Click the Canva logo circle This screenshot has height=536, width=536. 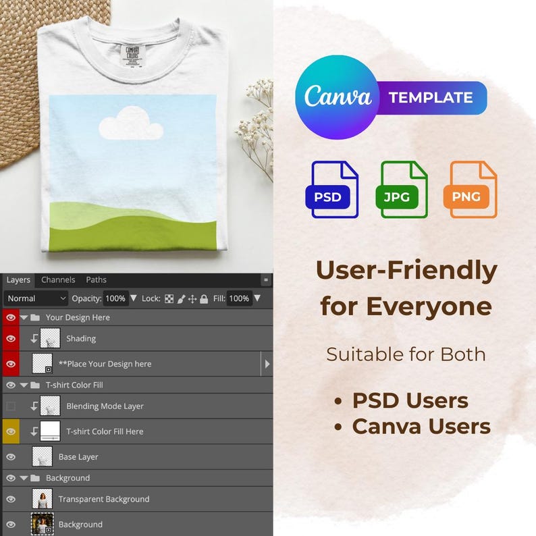pos(337,97)
